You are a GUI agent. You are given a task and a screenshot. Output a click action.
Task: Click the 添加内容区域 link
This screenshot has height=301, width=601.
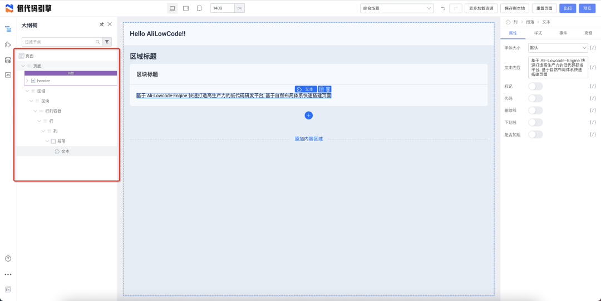pos(308,139)
